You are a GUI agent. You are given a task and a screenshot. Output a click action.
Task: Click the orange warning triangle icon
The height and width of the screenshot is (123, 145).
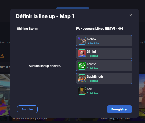(x=2, y=56)
